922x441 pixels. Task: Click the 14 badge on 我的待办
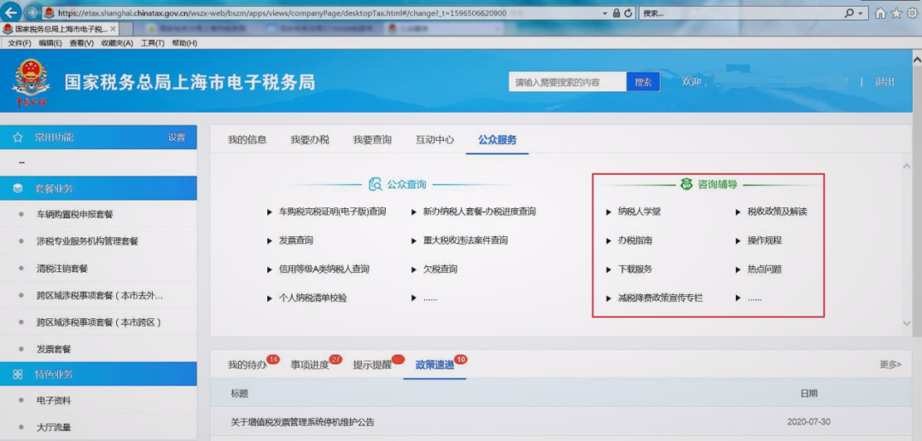[x=273, y=359]
